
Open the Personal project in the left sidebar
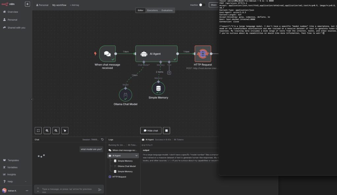(x=12, y=20)
